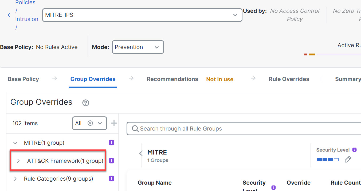Click info icon next to MITRE group
The image size is (361, 191).
pos(112,143)
